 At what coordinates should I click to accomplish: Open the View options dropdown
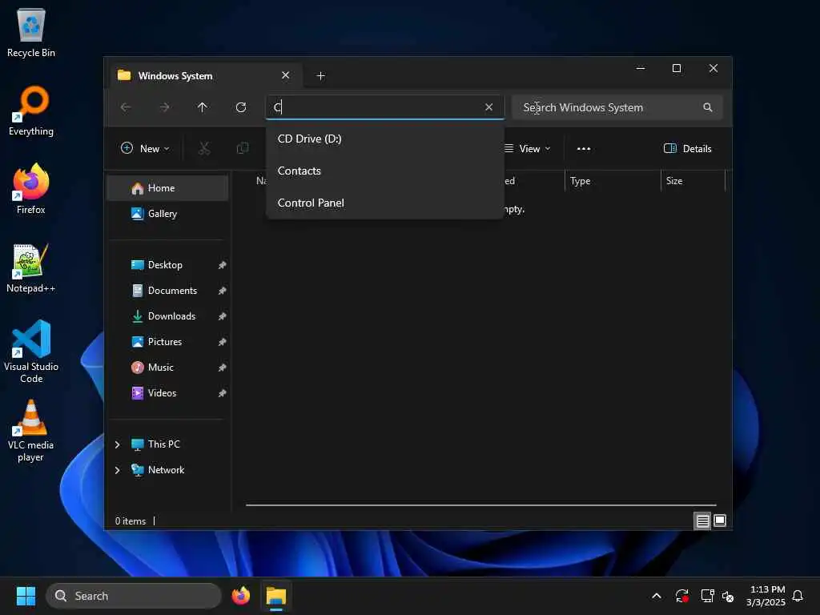point(529,148)
